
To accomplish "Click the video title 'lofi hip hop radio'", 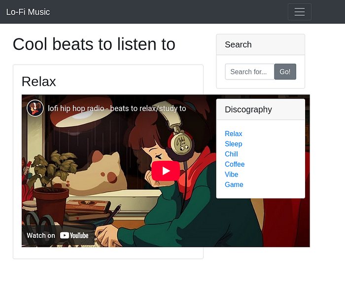I will [117, 109].
